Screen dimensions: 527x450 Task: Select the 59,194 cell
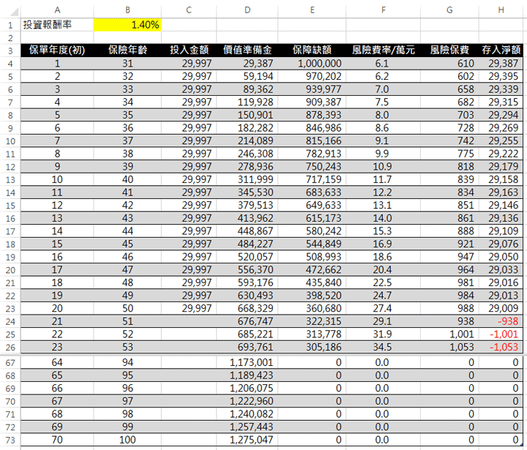247,76
